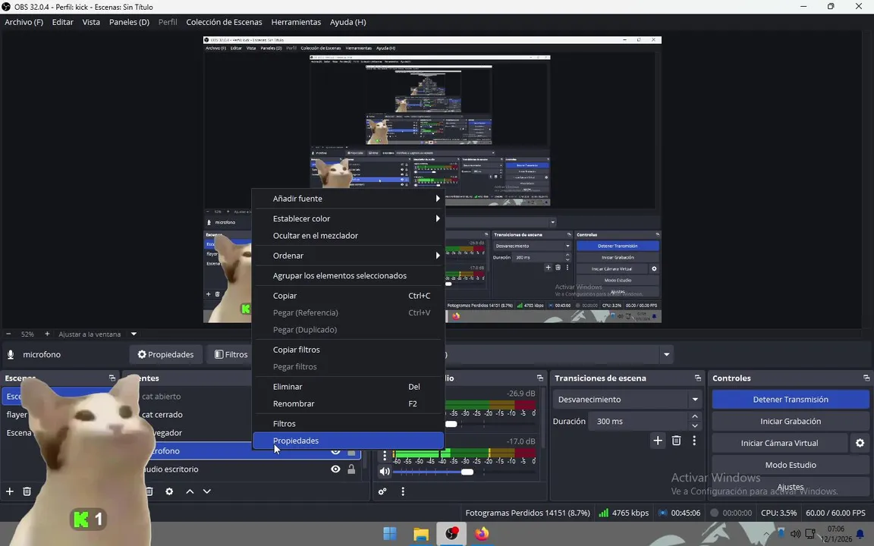Viewport: 874px width, 546px height.
Task: Open source properties gear in Fuentes toolbar
Action: tap(169, 491)
